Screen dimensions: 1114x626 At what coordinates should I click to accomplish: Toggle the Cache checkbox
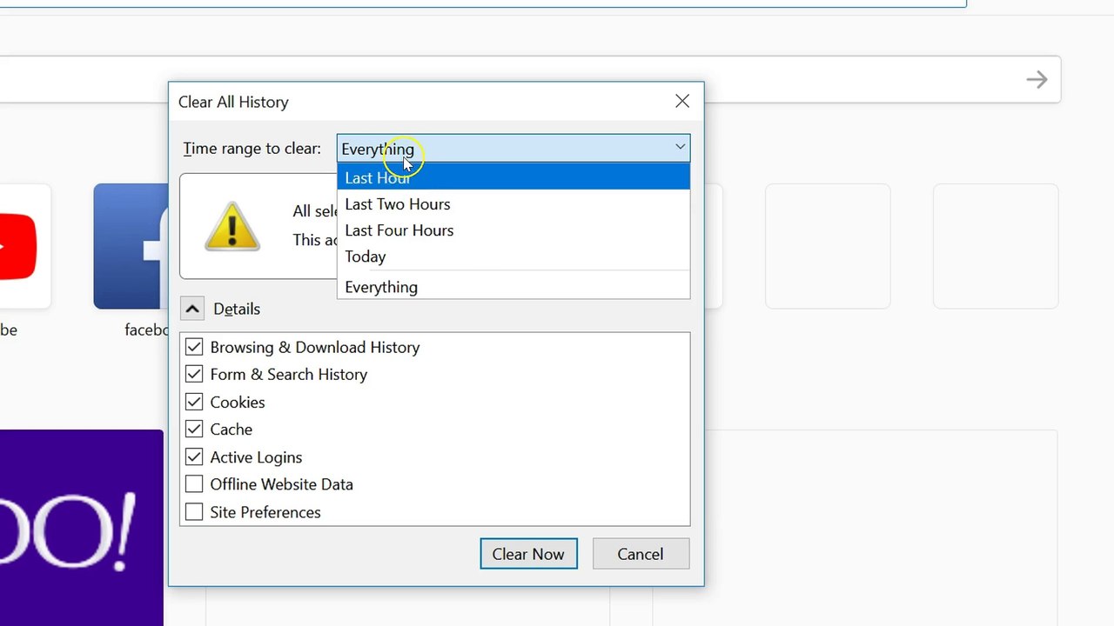pyautogui.click(x=194, y=429)
